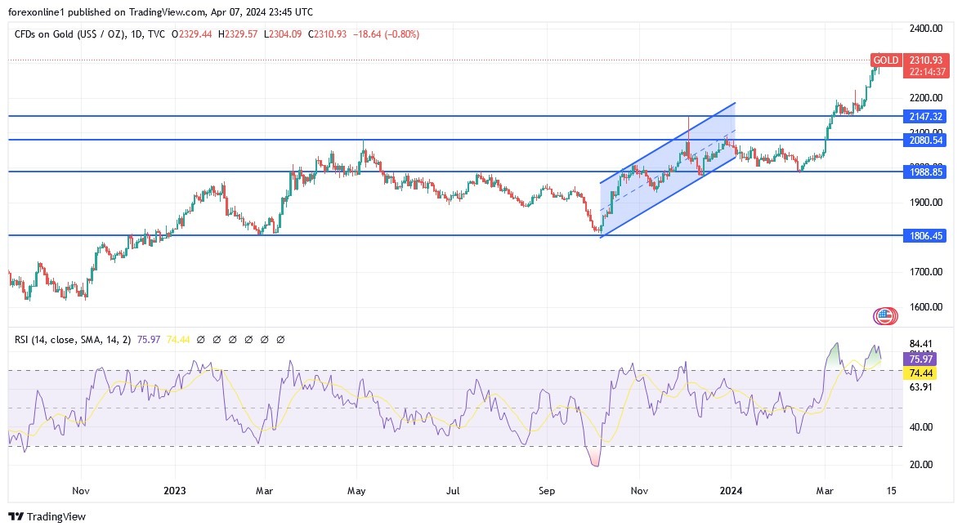Viewport: 962px width, 531px height.
Task: Click the red GOLD symbol badge on the price axis
Action: point(885,60)
